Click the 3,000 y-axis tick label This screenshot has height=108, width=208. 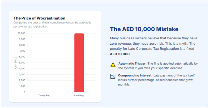tap(22, 74)
